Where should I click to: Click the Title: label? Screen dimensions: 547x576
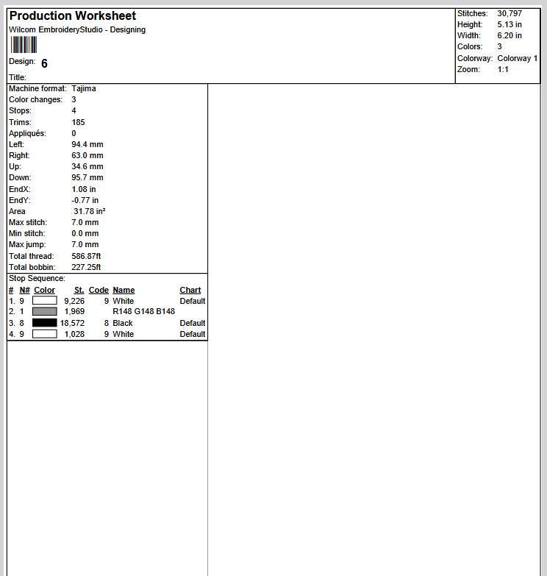18,77
